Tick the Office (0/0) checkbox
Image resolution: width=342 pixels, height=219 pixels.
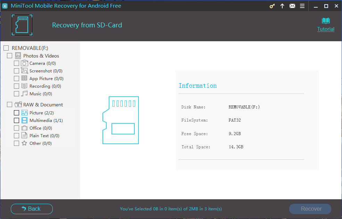(x=17, y=128)
